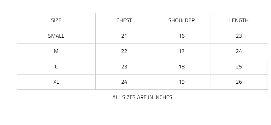Click length value 26 for XL

coord(239,82)
